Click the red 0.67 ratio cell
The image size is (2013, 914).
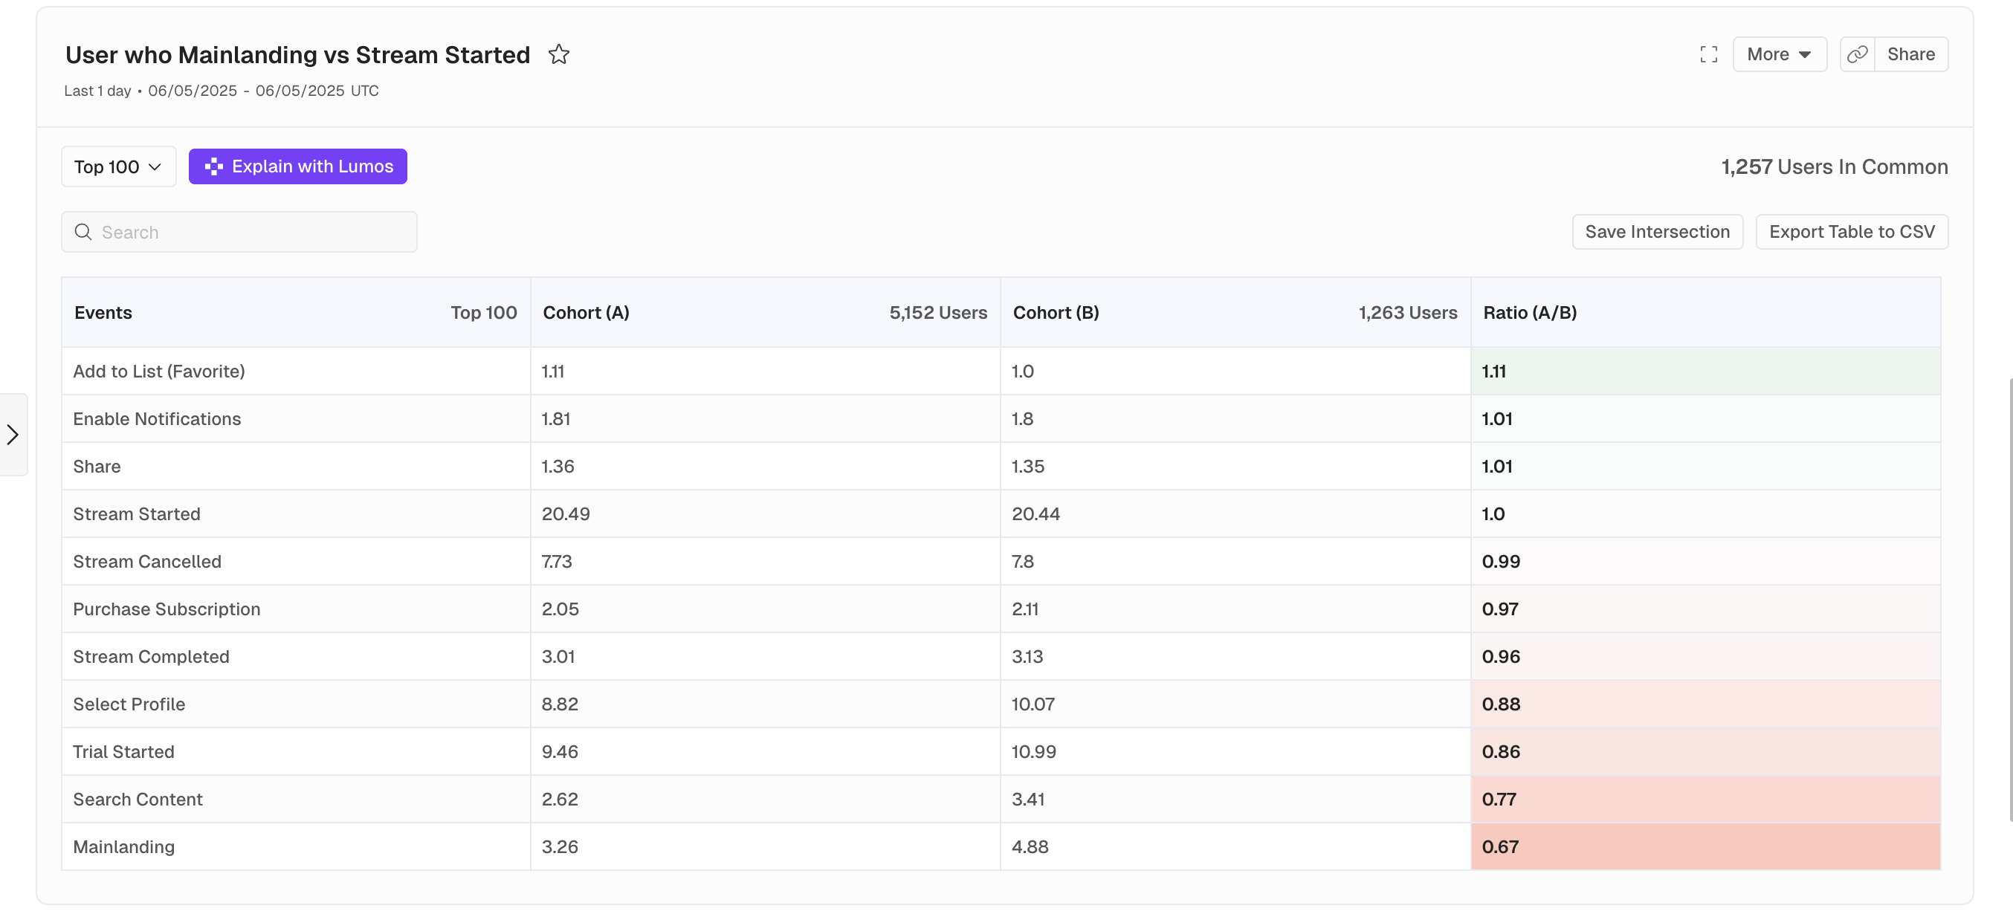pyautogui.click(x=1704, y=847)
